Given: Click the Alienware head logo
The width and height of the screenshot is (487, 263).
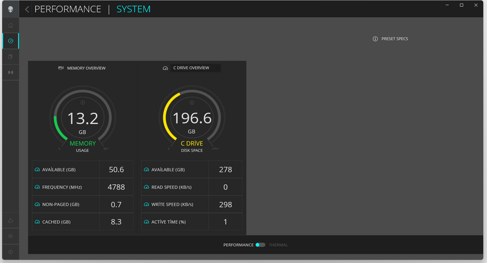Looking at the screenshot, I should tap(10, 9).
